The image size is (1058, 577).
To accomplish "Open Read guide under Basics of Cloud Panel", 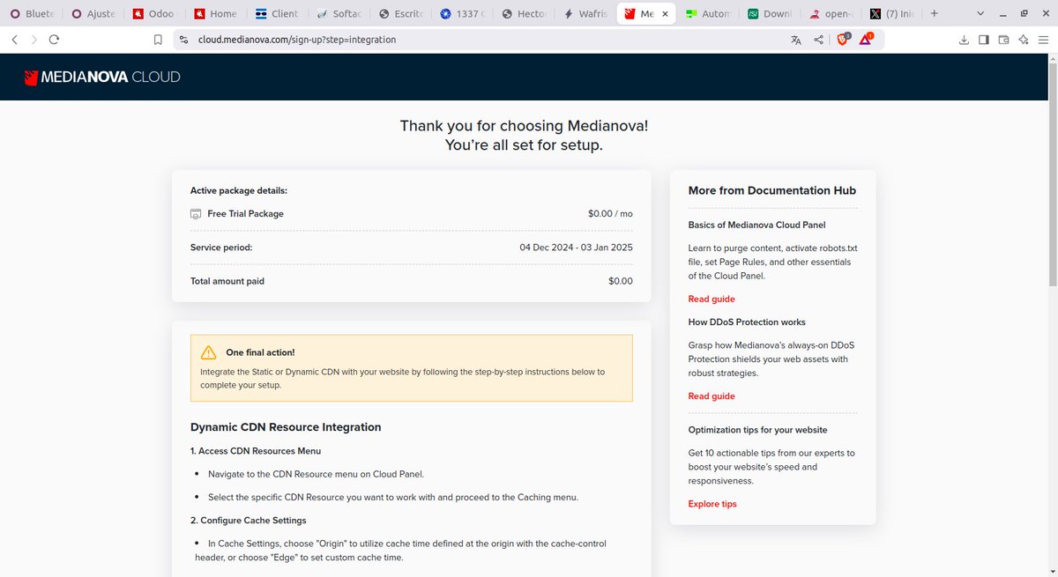I will pyautogui.click(x=712, y=300).
